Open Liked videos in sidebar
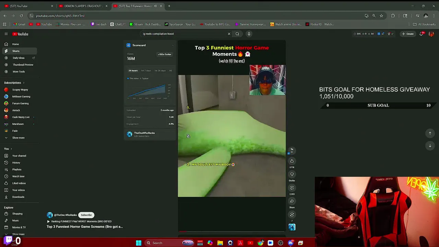 pos(19,183)
